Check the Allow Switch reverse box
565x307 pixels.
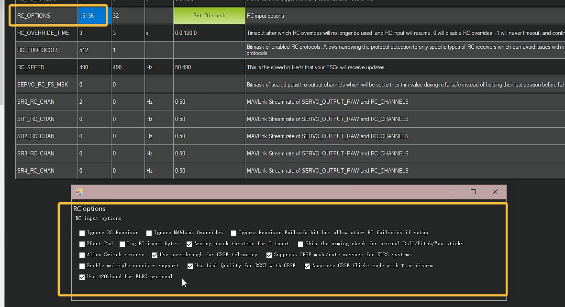tap(82, 255)
